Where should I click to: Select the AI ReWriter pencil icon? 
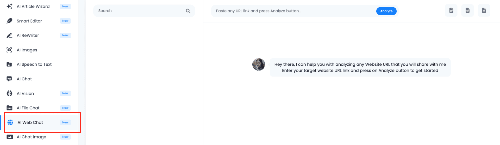(9, 36)
